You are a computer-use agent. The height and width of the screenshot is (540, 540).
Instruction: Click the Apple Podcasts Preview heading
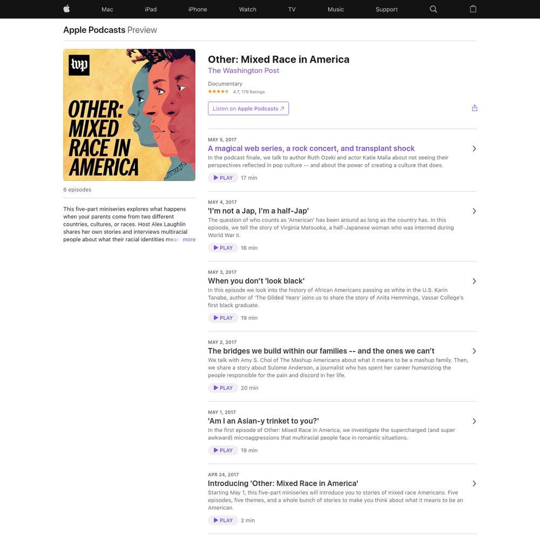pos(110,30)
